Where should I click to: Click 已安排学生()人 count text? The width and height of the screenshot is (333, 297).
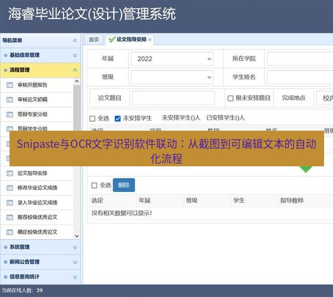[225, 118]
